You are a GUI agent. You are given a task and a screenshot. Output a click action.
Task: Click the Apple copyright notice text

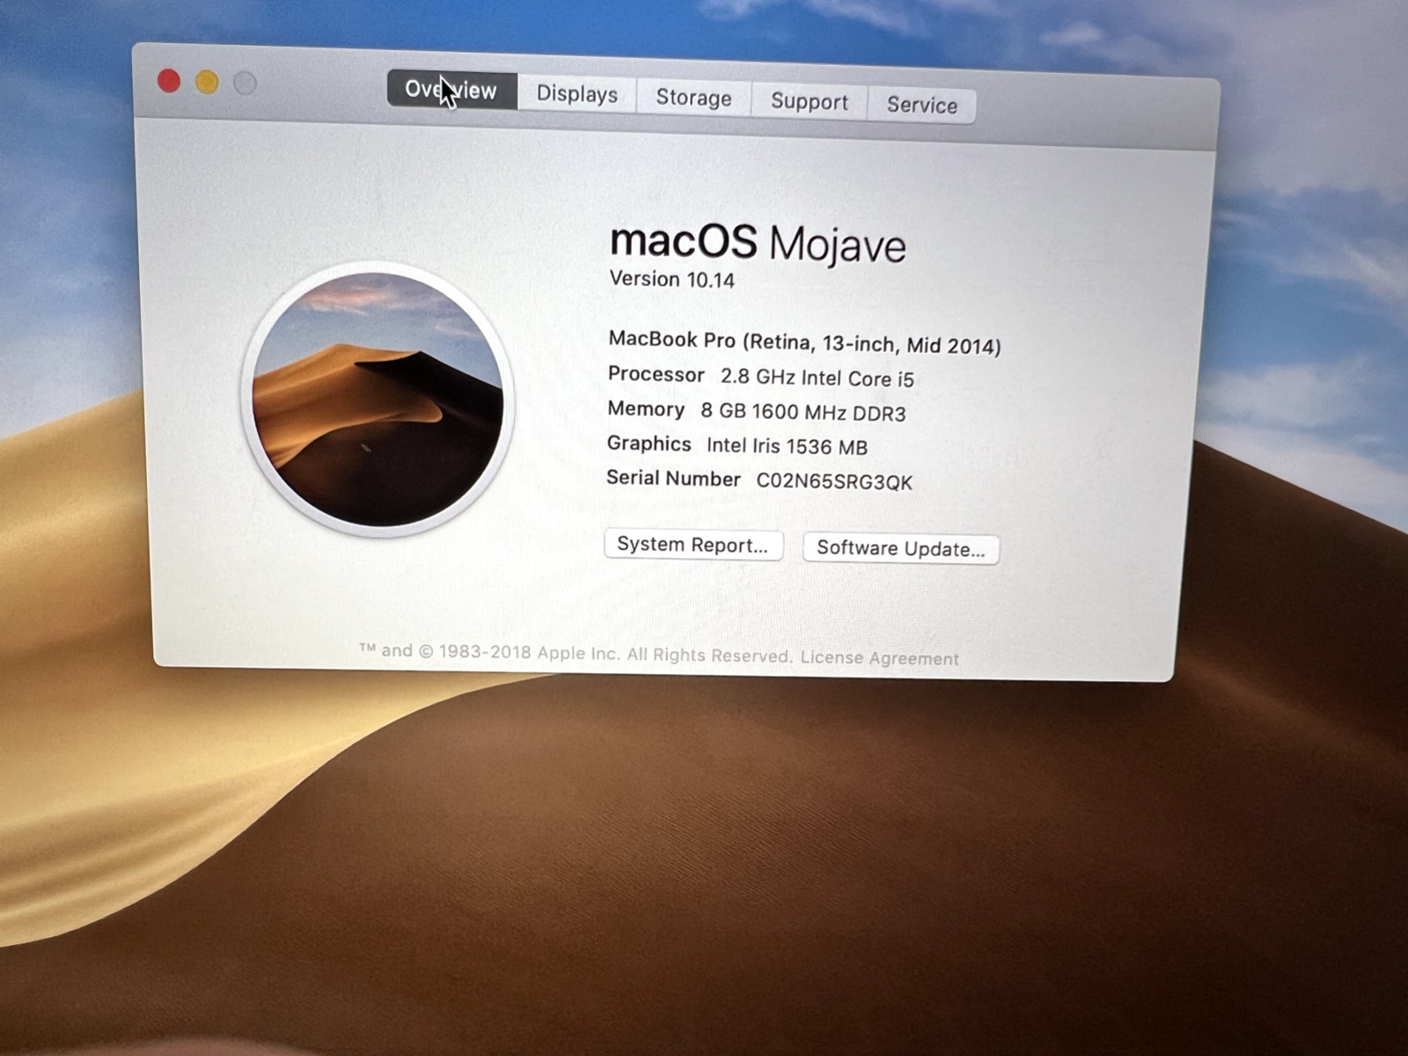[x=576, y=654]
